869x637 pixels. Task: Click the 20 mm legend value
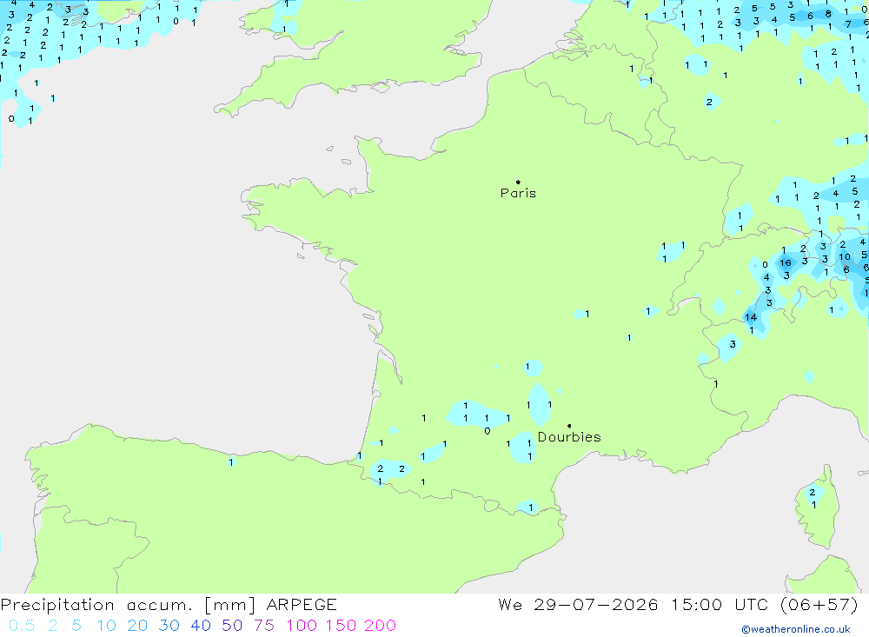pyautogui.click(x=137, y=626)
